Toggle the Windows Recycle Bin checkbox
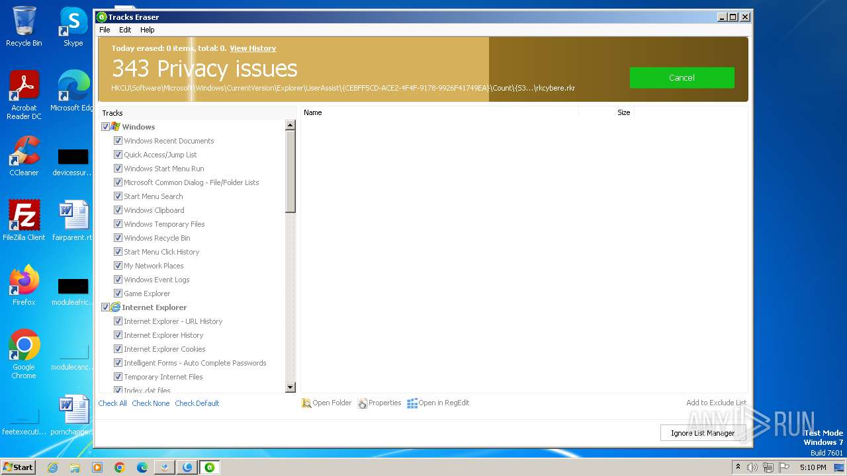Viewport: 847px width, 476px height. pos(118,238)
